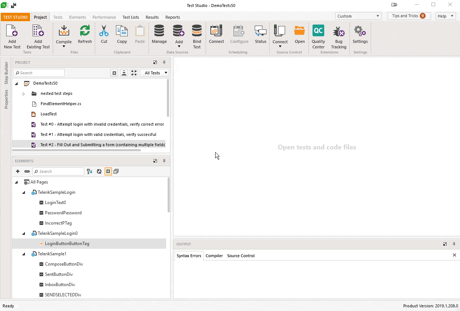Close the Output panel tab content
The height and width of the screenshot is (311, 460).
pos(455,255)
